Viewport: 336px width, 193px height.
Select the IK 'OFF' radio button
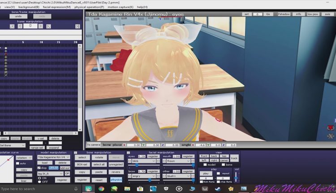tap(39, 182)
